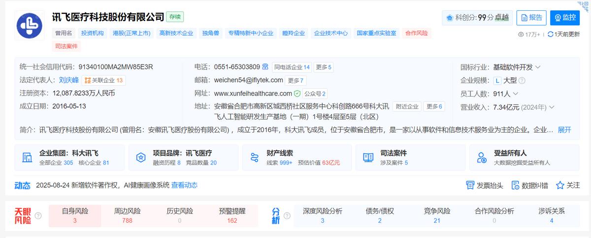Screen dimensions: 591x238
Task: Click 全部企业 305 in the group card
Action: click(56, 163)
